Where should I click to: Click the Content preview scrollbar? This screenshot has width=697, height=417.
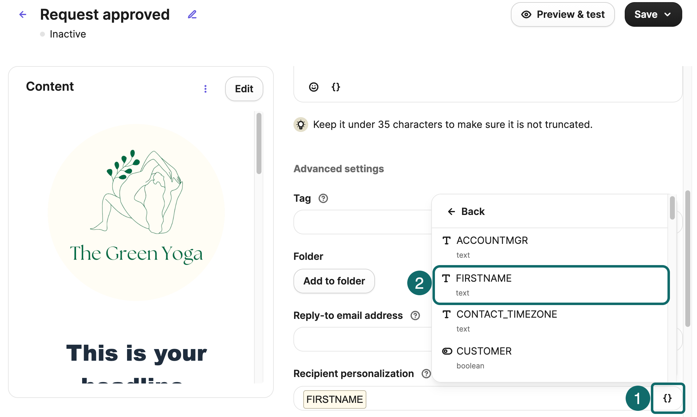(259, 143)
